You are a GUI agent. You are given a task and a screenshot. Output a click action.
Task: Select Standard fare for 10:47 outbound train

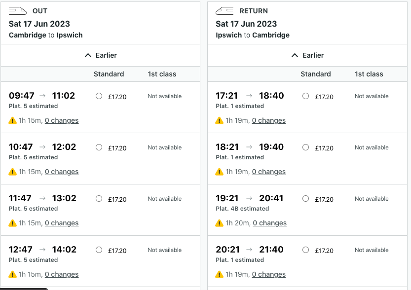[99, 147]
